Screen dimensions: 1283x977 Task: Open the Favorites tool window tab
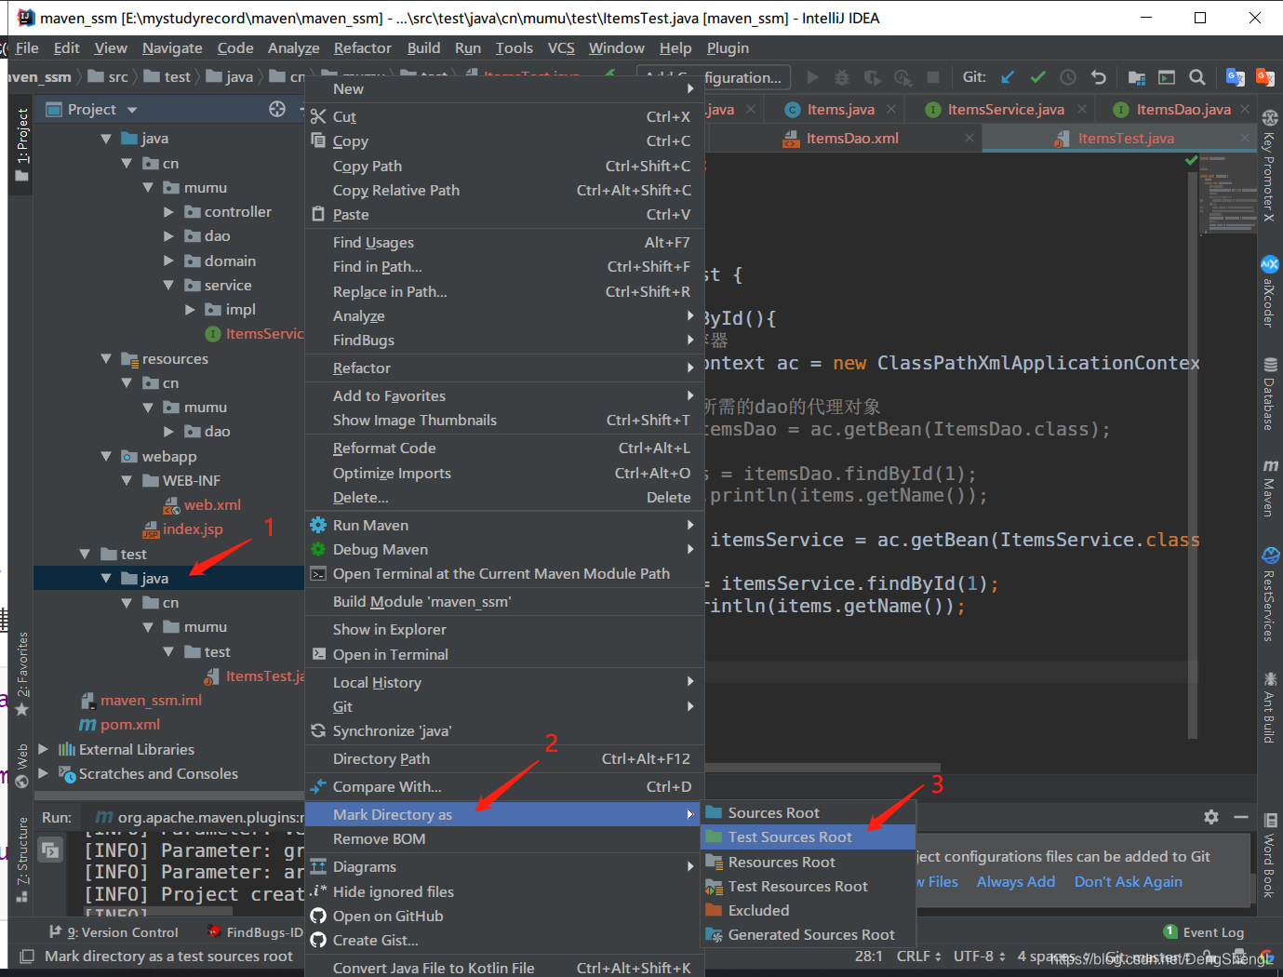22,674
